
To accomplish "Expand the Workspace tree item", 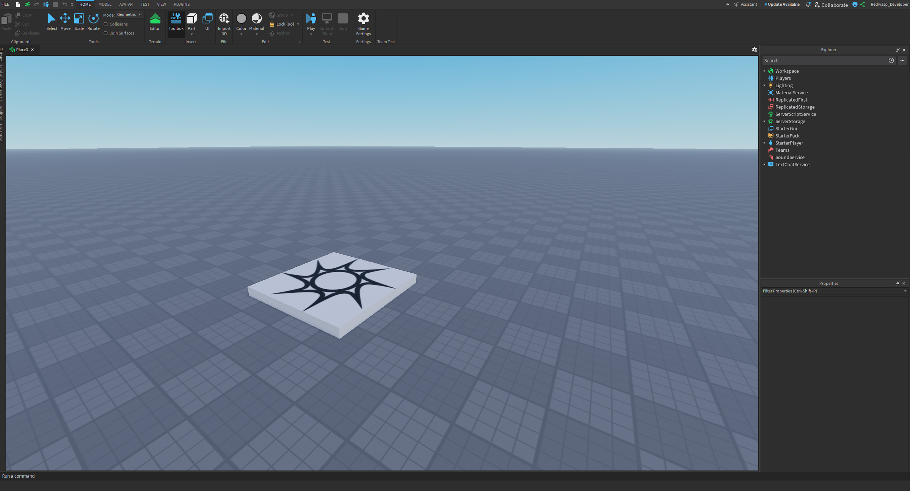I will pyautogui.click(x=764, y=71).
